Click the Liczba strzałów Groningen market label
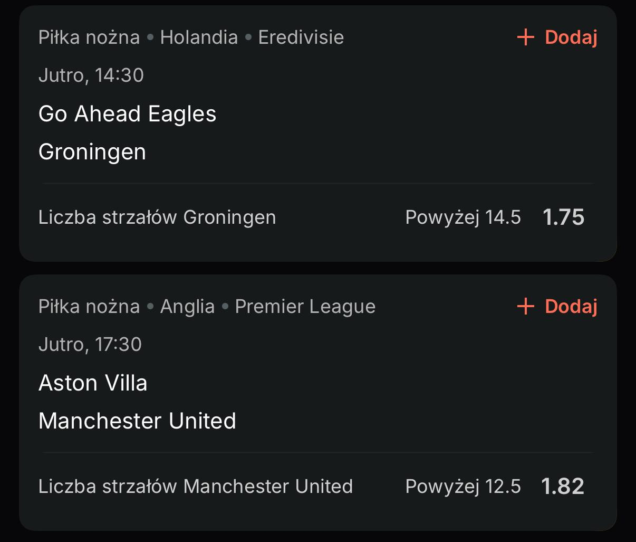The width and height of the screenshot is (636, 542). point(157,217)
